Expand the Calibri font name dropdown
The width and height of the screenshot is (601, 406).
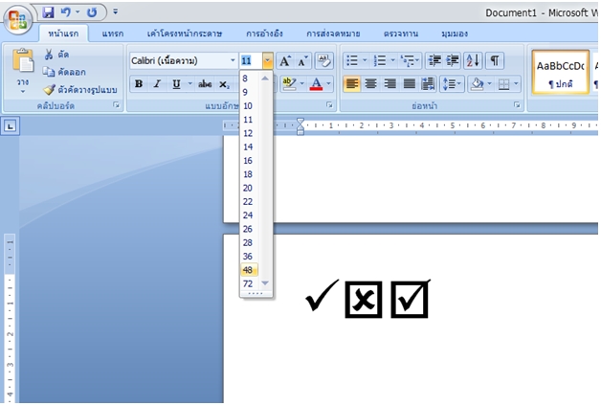[x=233, y=60]
